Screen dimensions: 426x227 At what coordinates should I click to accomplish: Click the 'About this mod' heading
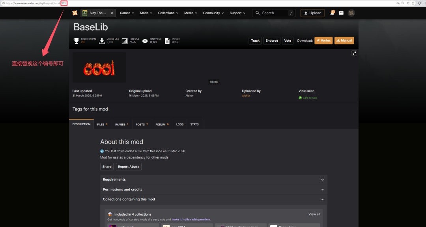(x=121, y=142)
